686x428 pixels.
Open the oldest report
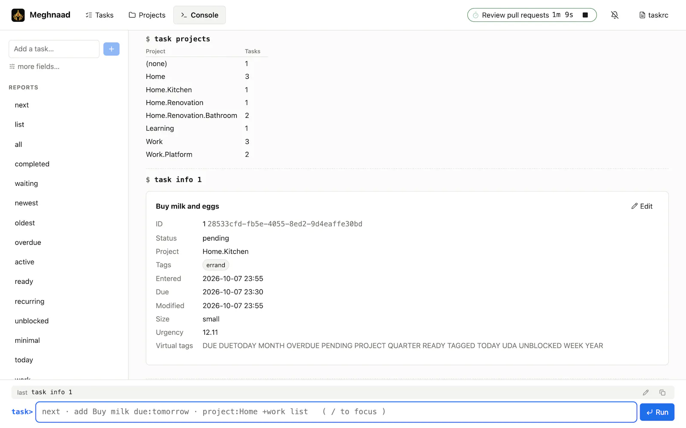25,223
